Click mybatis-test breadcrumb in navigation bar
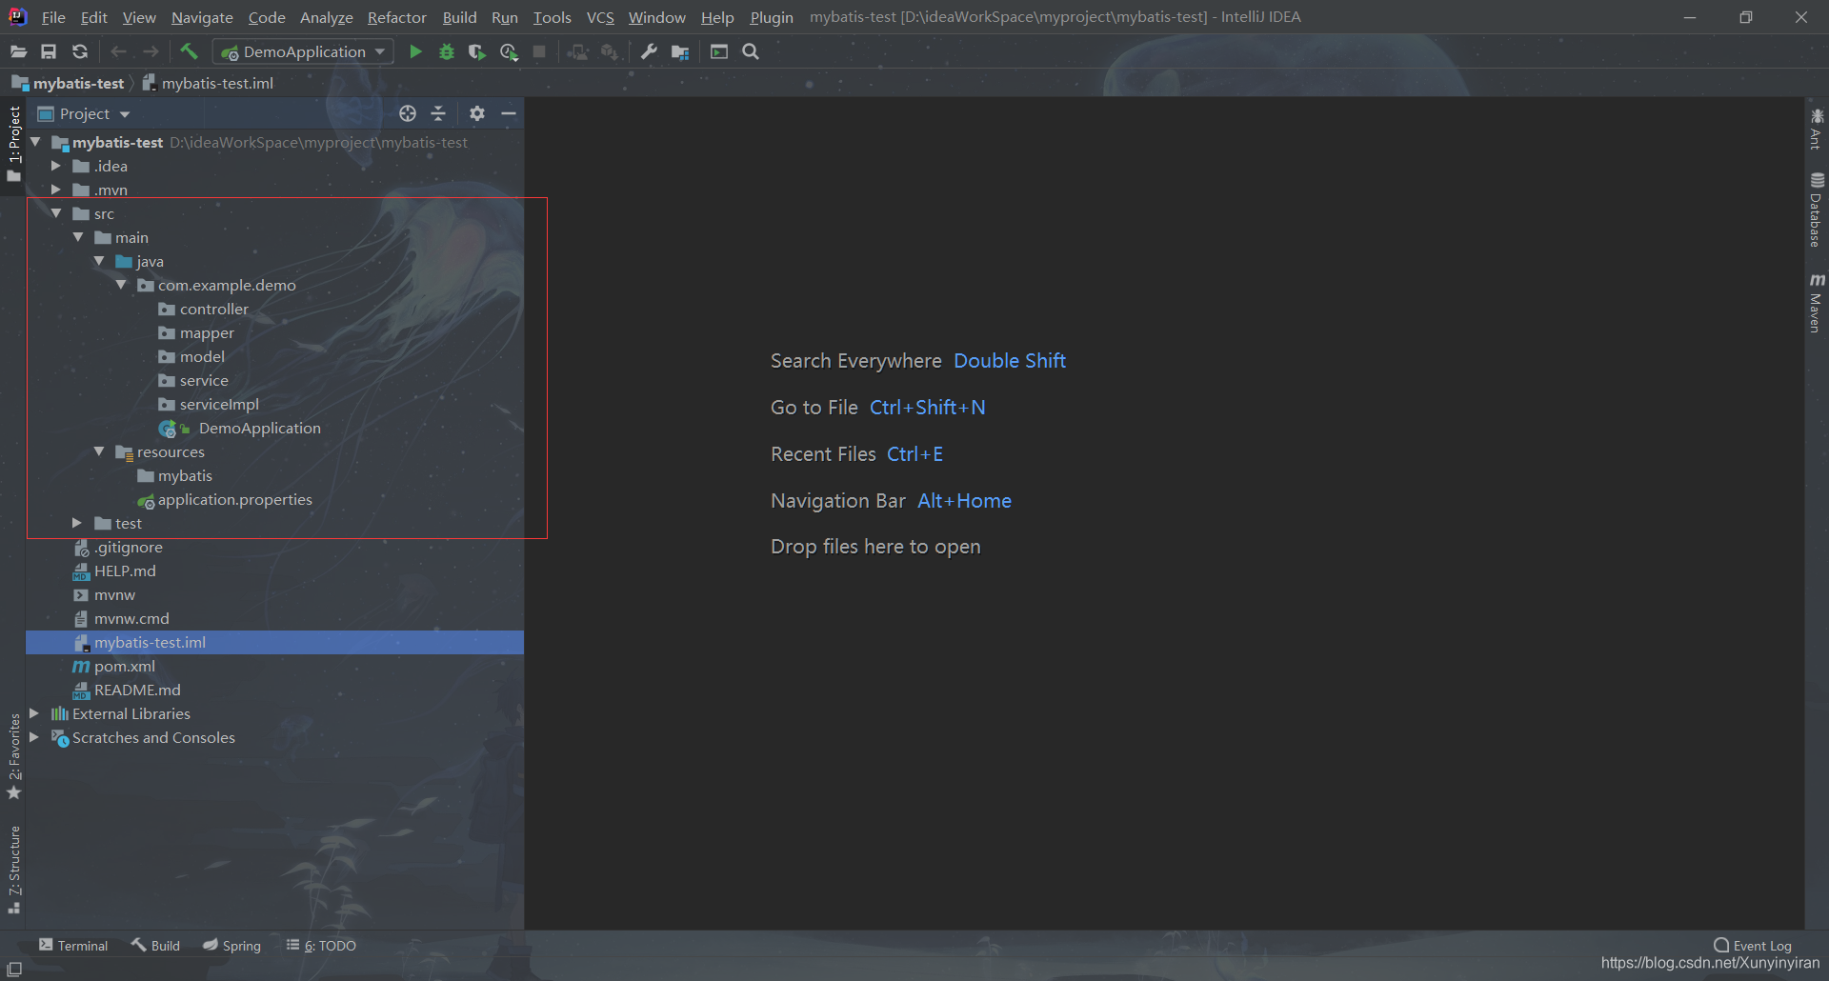 (68, 84)
